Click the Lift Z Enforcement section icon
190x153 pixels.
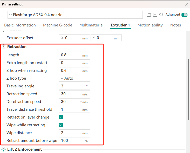[x=4, y=149]
